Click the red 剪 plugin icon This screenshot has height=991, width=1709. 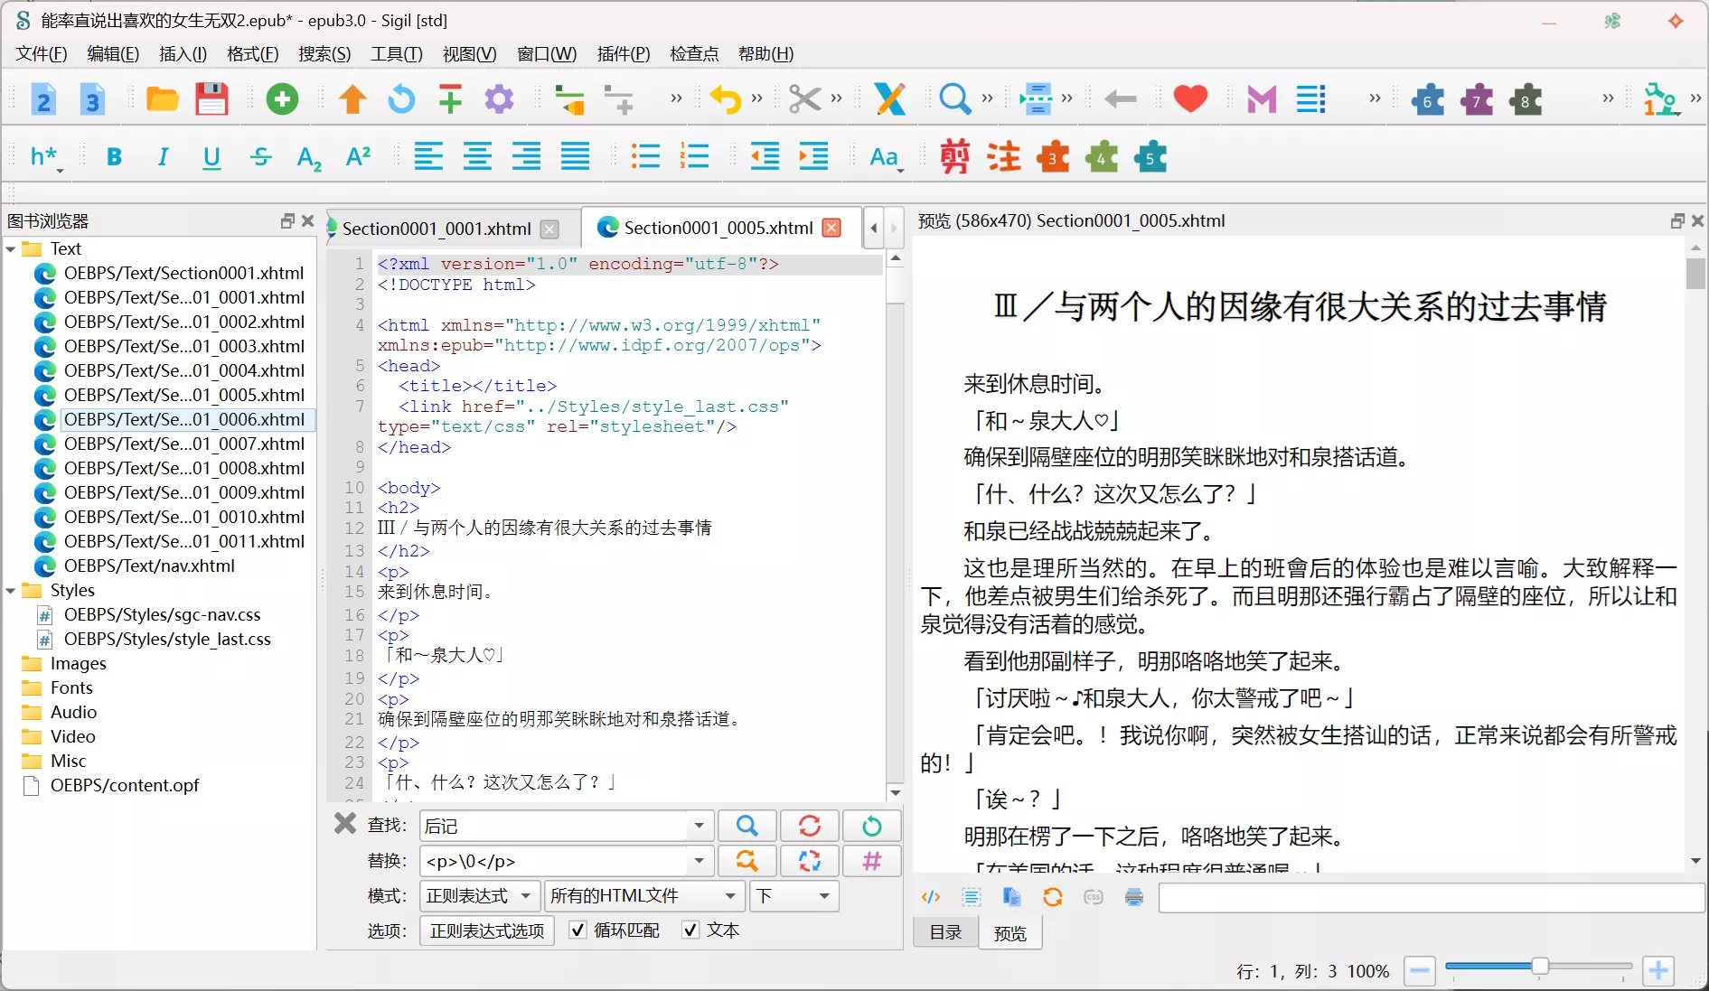click(954, 157)
